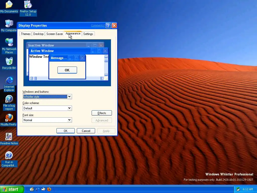Select the Run in Compatibility shortcut icon

[9, 159]
